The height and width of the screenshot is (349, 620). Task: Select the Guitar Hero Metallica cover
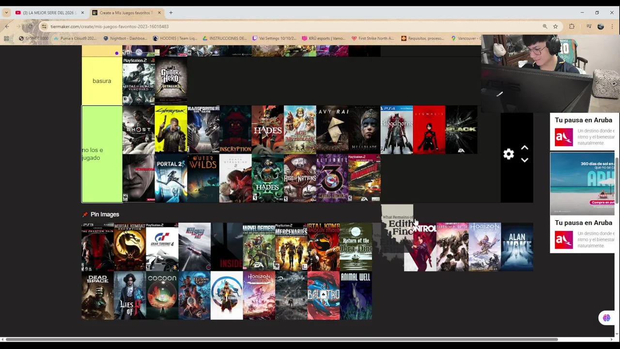[x=170, y=81]
